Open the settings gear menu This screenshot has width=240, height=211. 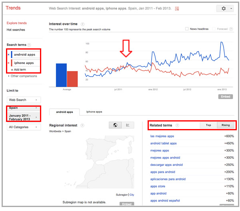(x=224, y=8)
